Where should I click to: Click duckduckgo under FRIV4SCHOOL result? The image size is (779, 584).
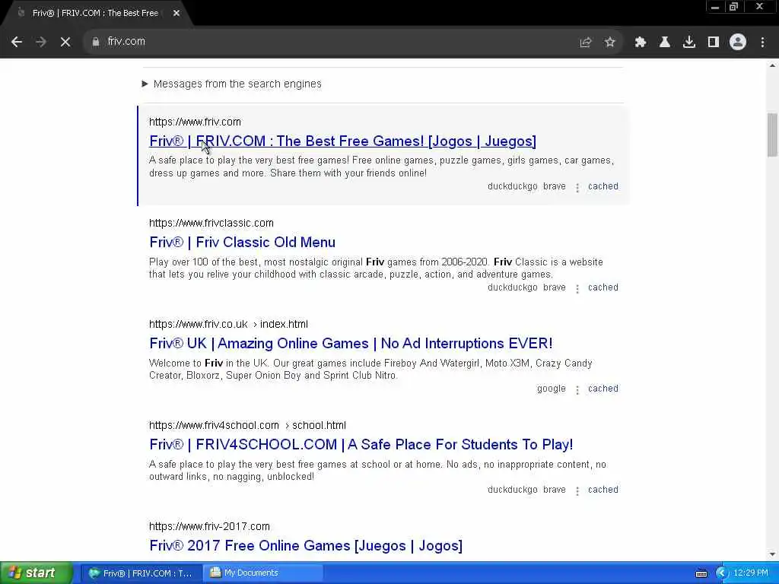click(512, 490)
